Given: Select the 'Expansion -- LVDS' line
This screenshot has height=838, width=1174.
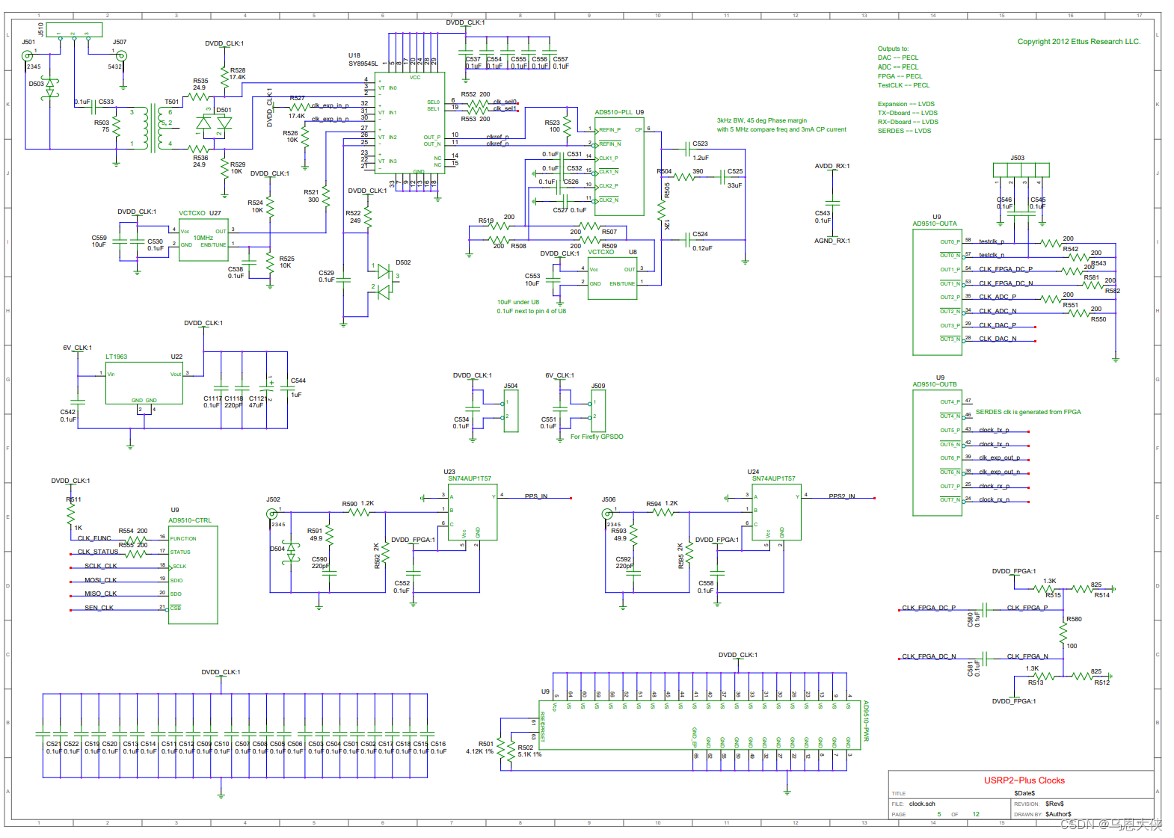Looking at the screenshot, I should pyautogui.click(x=906, y=104).
